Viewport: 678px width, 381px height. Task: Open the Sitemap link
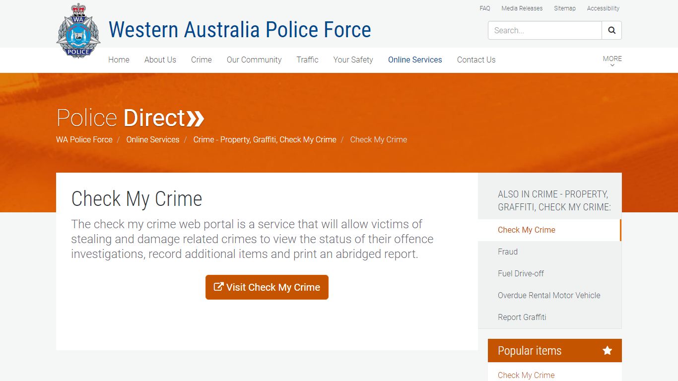[565, 8]
